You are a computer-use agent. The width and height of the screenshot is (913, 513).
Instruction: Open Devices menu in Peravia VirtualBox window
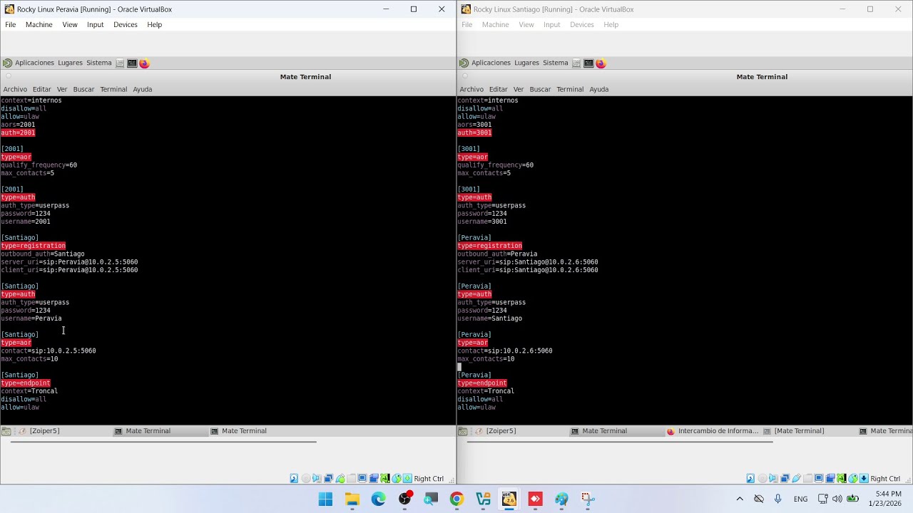[x=125, y=24]
